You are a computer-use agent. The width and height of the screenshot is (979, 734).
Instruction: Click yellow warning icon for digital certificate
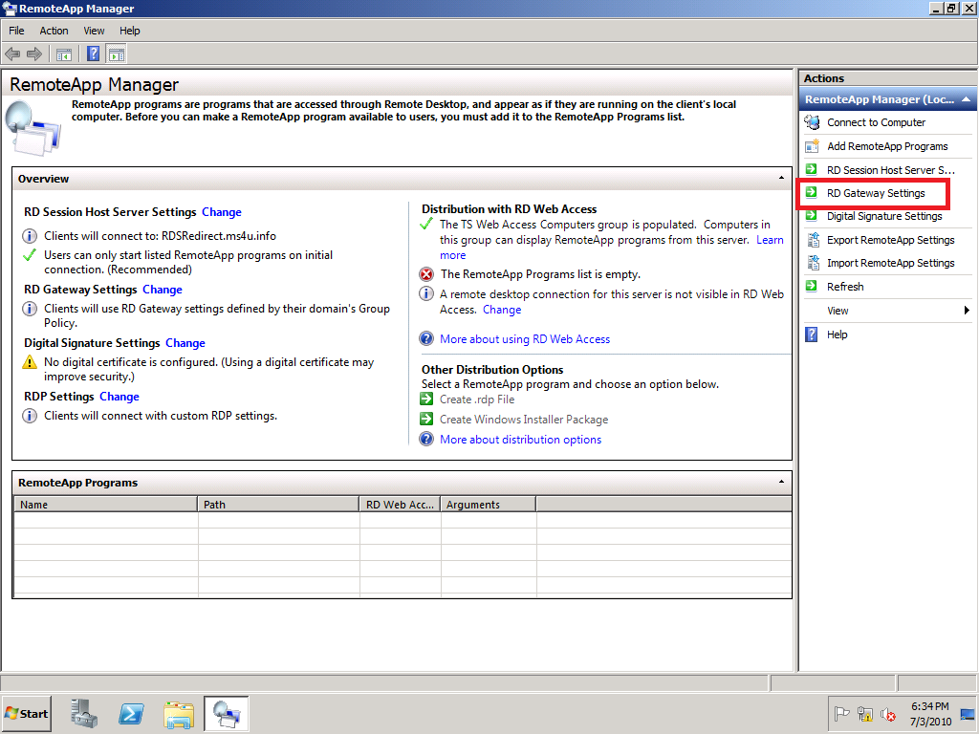[x=30, y=362]
